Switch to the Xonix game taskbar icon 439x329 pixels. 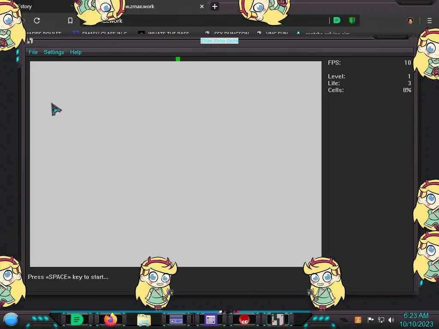[278, 320]
